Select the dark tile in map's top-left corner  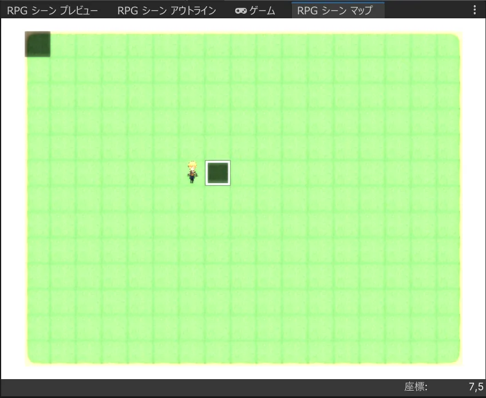(38, 45)
